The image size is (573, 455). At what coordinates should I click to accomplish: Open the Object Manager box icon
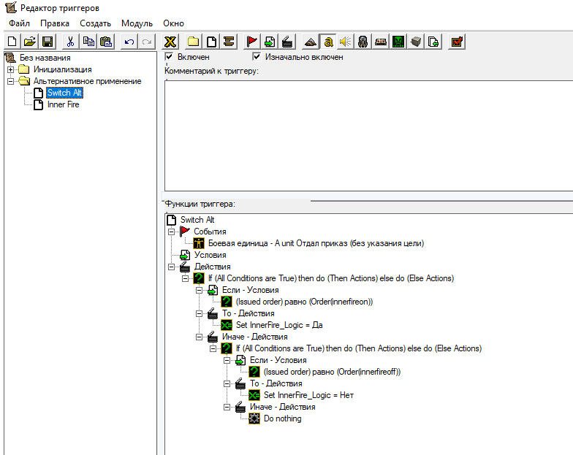click(416, 42)
